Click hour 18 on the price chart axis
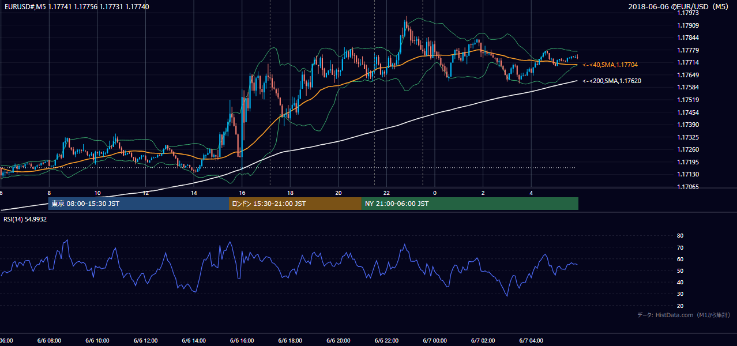This screenshot has width=737, height=346. (290, 193)
